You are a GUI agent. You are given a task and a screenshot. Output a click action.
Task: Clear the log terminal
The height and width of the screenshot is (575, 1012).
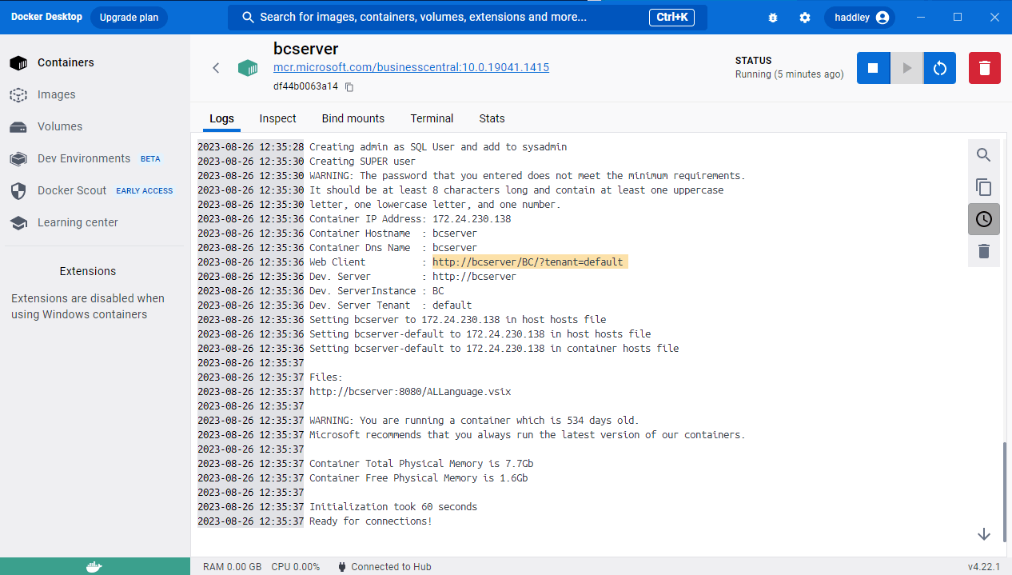pos(984,251)
